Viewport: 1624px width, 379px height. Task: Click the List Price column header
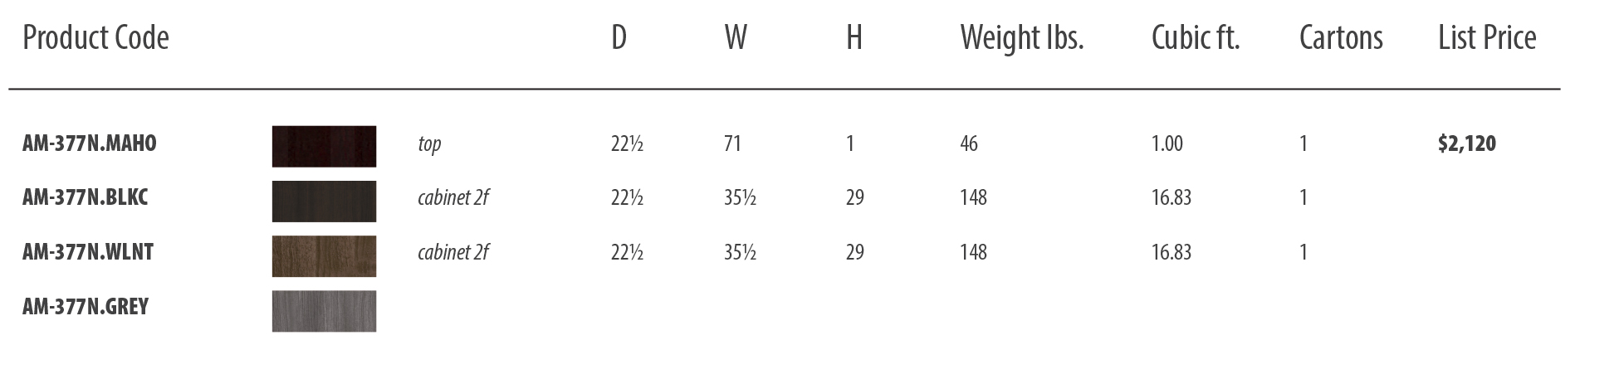point(1487,37)
